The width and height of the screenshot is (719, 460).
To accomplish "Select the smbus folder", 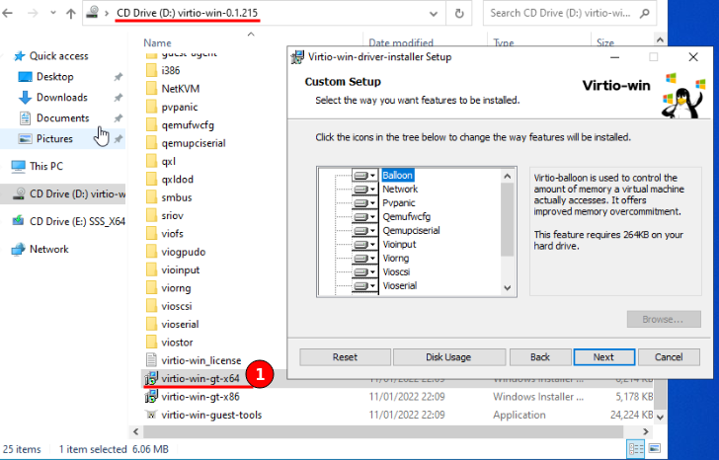I will coord(177,197).
